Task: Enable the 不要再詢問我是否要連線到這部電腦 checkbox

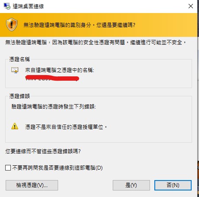Action: (8, 168)
